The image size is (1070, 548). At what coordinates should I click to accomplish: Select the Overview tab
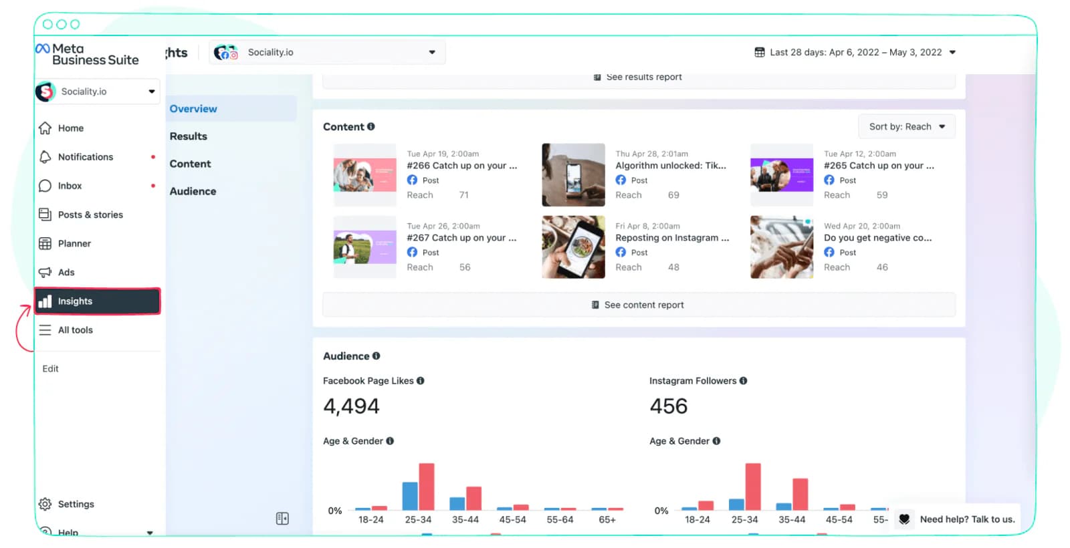[x=231, y=109]
